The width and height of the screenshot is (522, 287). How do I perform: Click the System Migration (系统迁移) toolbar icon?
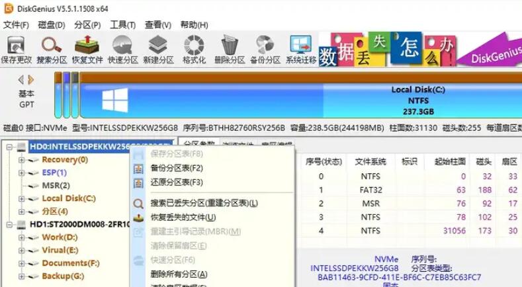click(301, 50)
